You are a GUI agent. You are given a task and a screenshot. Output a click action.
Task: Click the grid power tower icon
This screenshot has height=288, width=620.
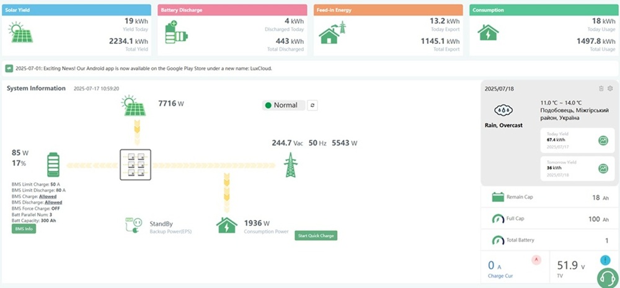tap(290, 165)
